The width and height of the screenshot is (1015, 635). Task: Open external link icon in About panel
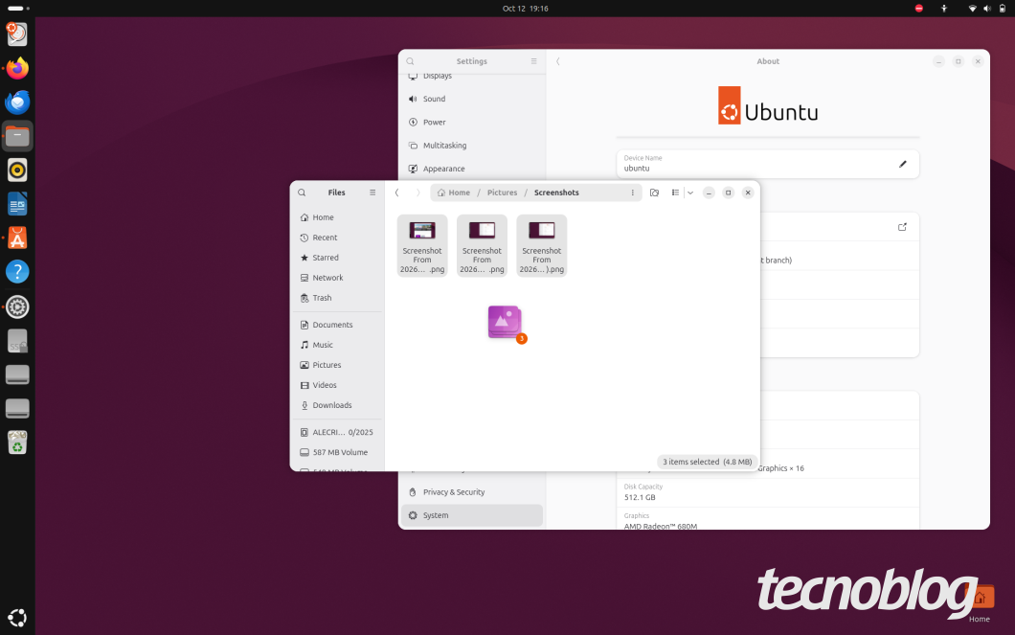[902, 227]
